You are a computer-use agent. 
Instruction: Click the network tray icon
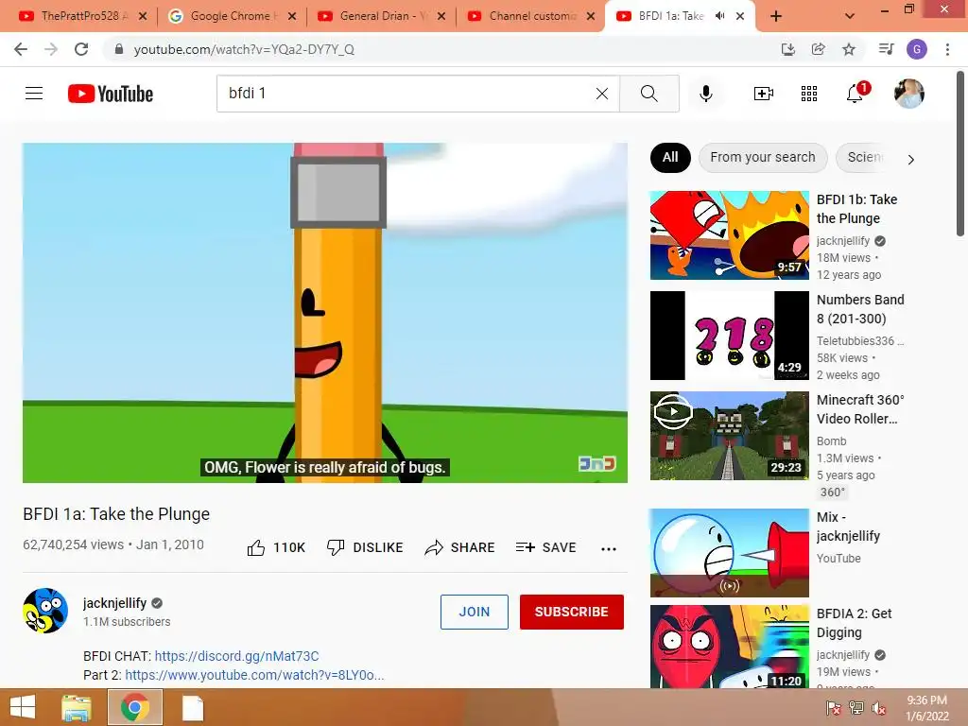[856, 708]
